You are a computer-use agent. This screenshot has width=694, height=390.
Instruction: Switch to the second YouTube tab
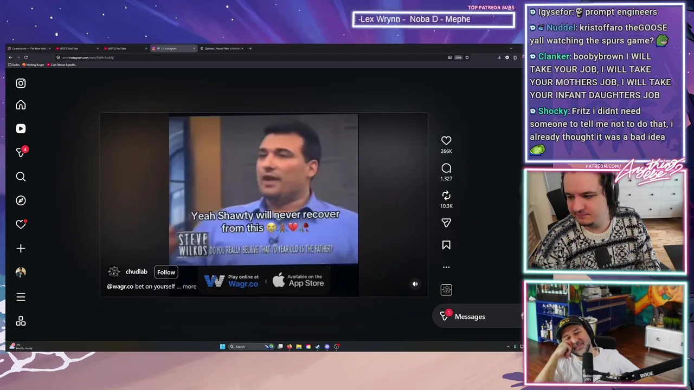[124, 48]
